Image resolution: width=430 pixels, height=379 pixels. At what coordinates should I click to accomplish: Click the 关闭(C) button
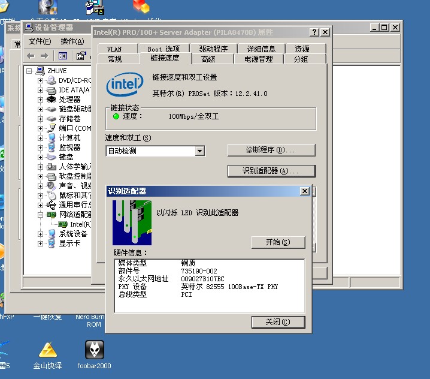coord(278,322)
